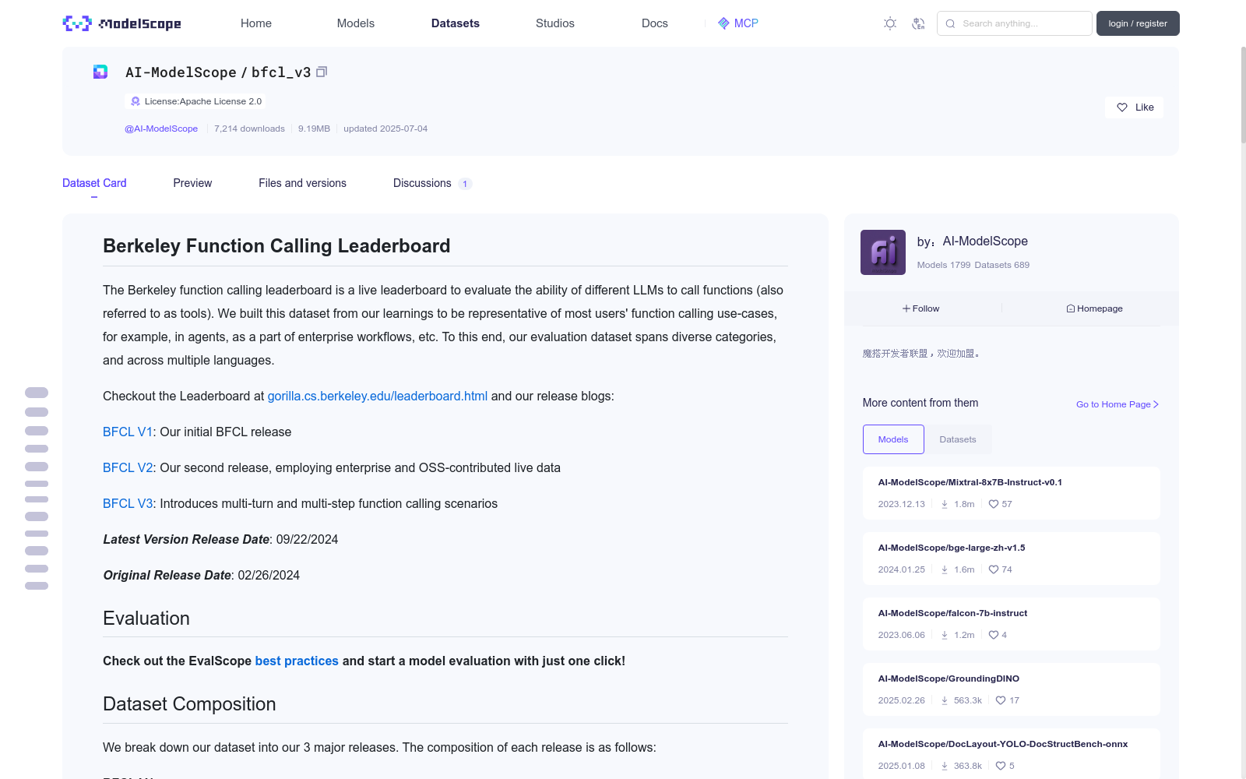1246x779 pixels.
Task: Open the Models menu
Action: click(x=356, y=23)
